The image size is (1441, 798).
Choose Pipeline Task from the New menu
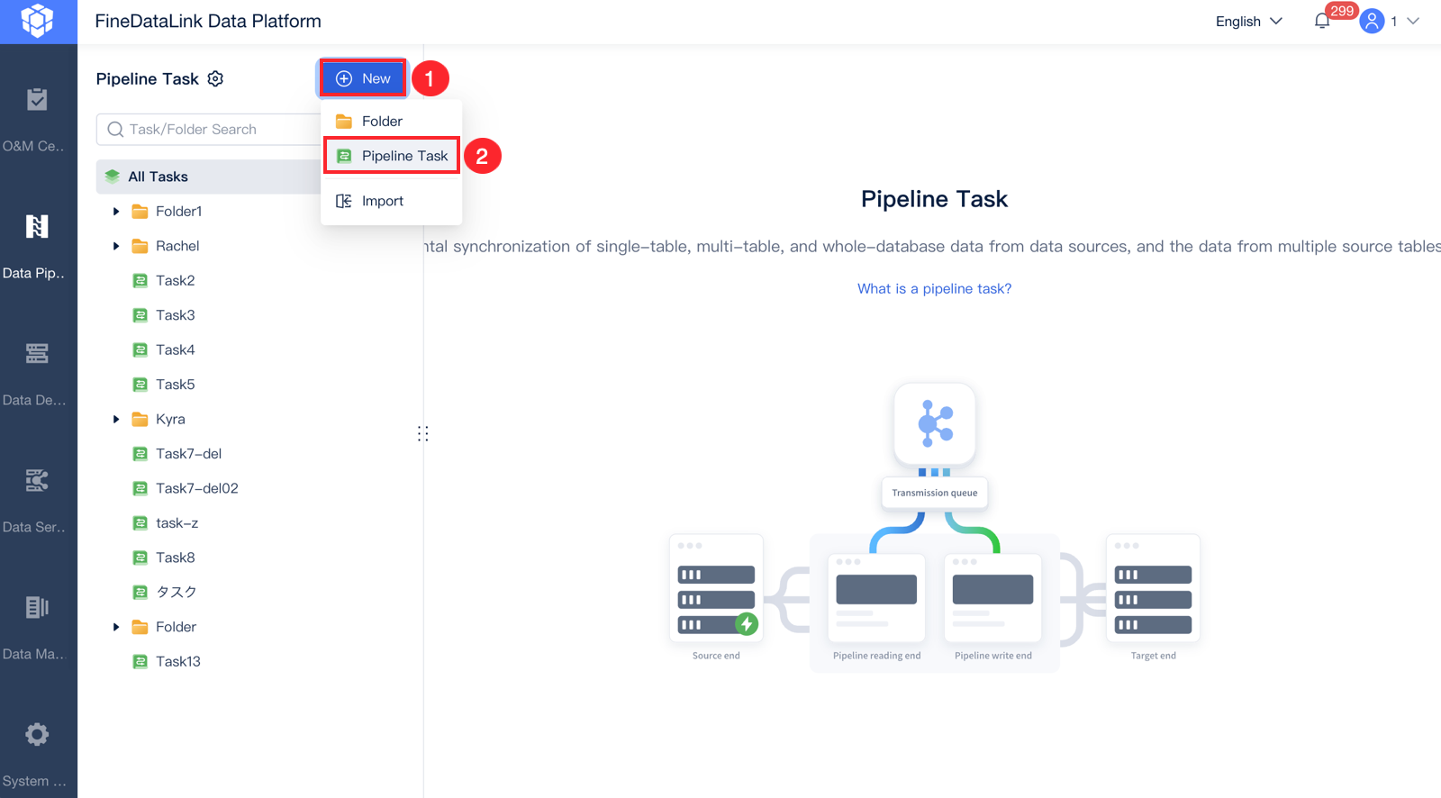391,156
